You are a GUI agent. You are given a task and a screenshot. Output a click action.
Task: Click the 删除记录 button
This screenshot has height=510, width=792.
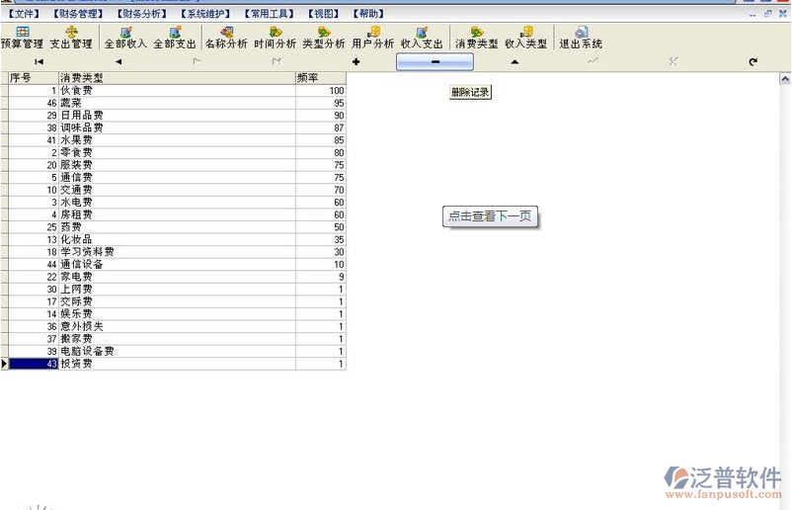[470, 92]
